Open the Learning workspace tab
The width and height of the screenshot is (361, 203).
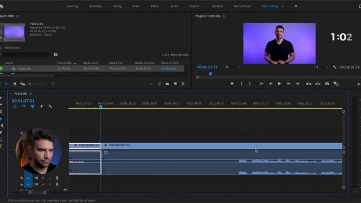pos(72,6)
